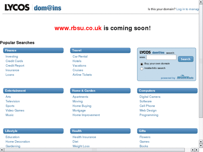This screenshot has width=203, height=152.
Task: Click the LYCOS logo in the header
Action: tap(17, 7)
